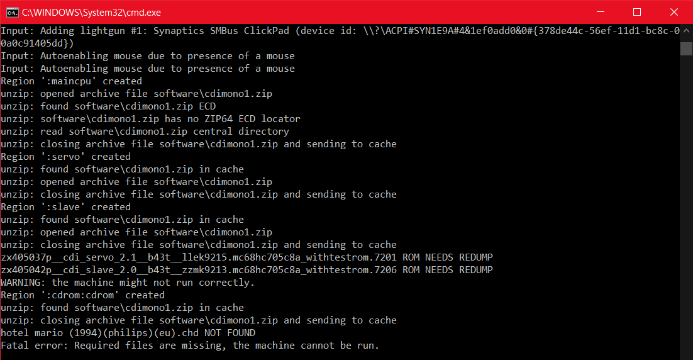Click the 'WARNING: the machine might not run correctly' line
Image resolution: width=693 pixels, height=360 pixels.
[x=128, y=283]
